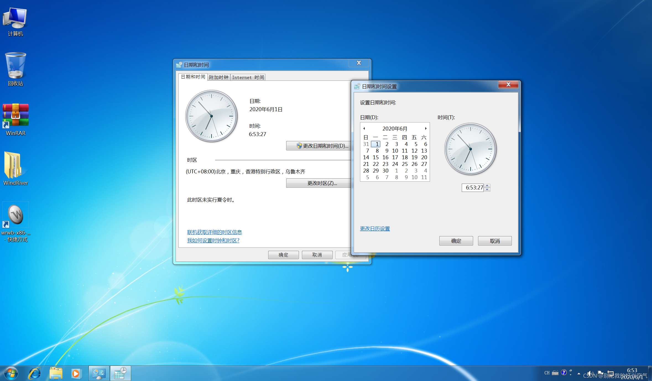Click the time zone text (UTC+08:00)北京，重庆
652x381 pixels.
pos(246,171)
